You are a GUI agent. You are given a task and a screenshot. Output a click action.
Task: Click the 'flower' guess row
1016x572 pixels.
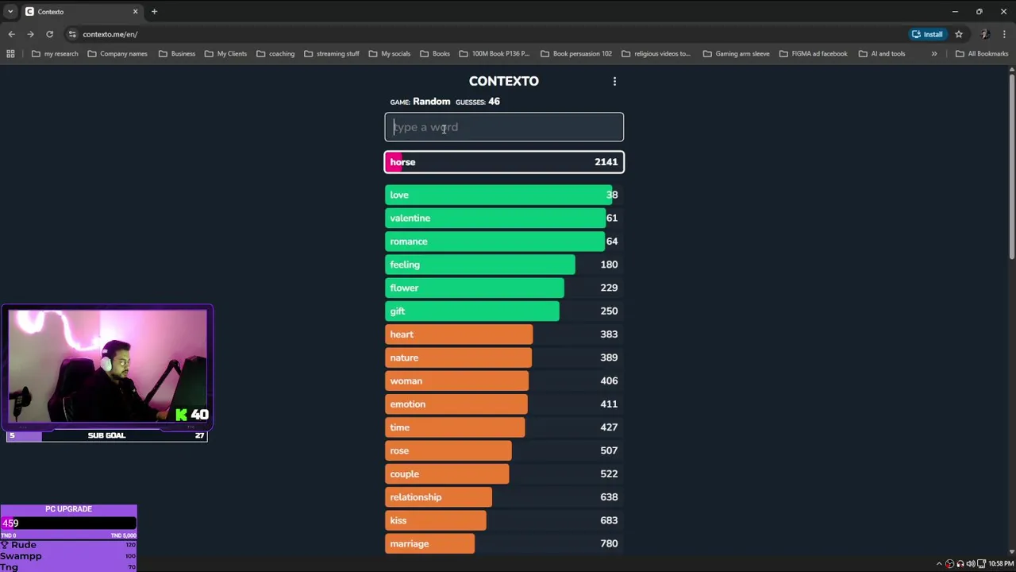pos(504,288)
